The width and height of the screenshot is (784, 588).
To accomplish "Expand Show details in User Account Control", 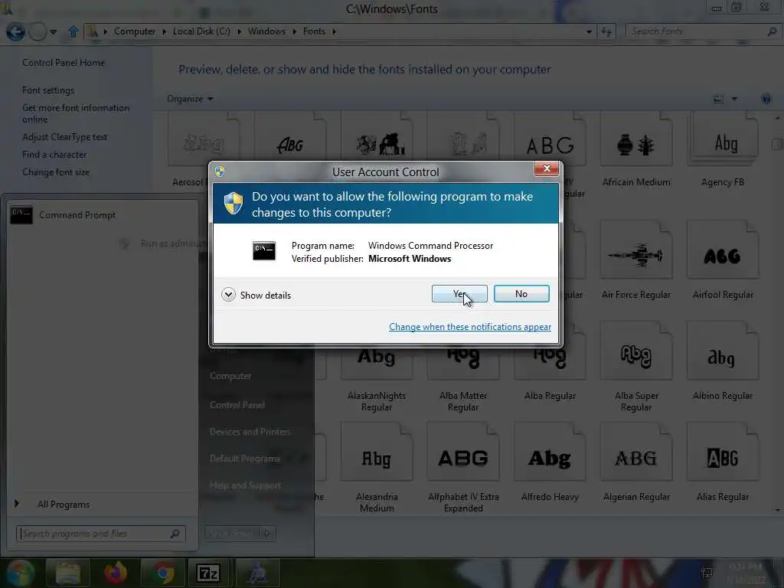I will (256, 295).
